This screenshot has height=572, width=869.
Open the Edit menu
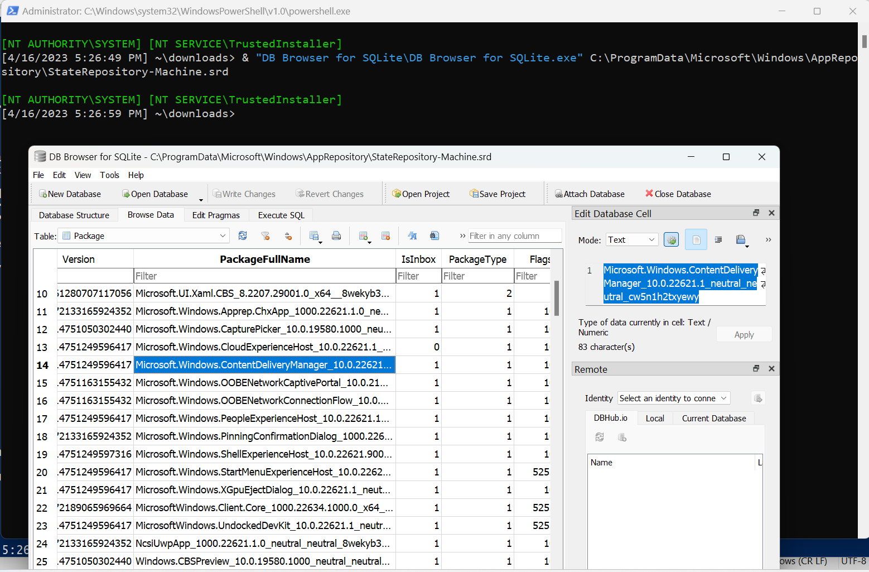[x=59, y=175]
